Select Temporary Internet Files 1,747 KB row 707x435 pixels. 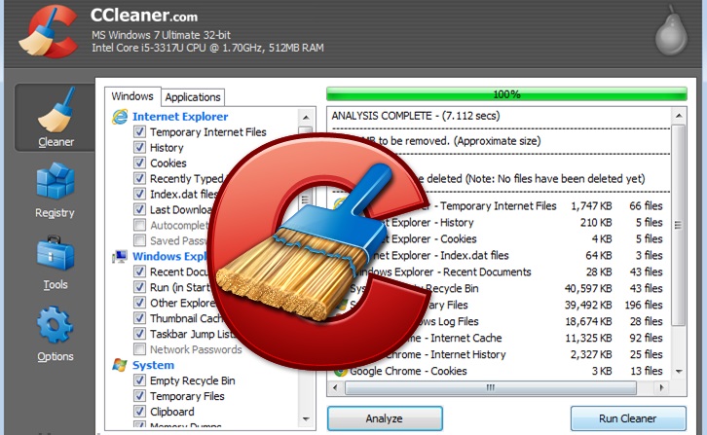click(498, 206)
